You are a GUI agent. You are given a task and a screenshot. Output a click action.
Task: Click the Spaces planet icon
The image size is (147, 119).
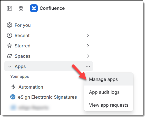(x=9, y=56)
